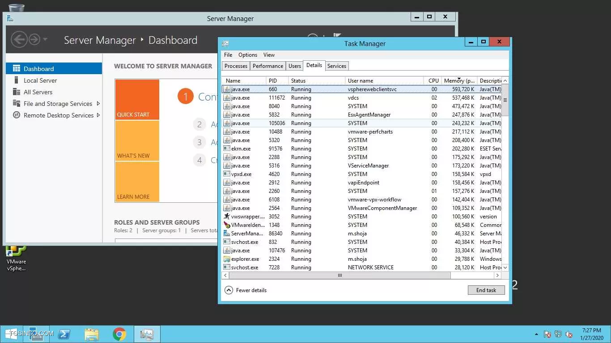Click user name NETWORK SERVICE

371,268
